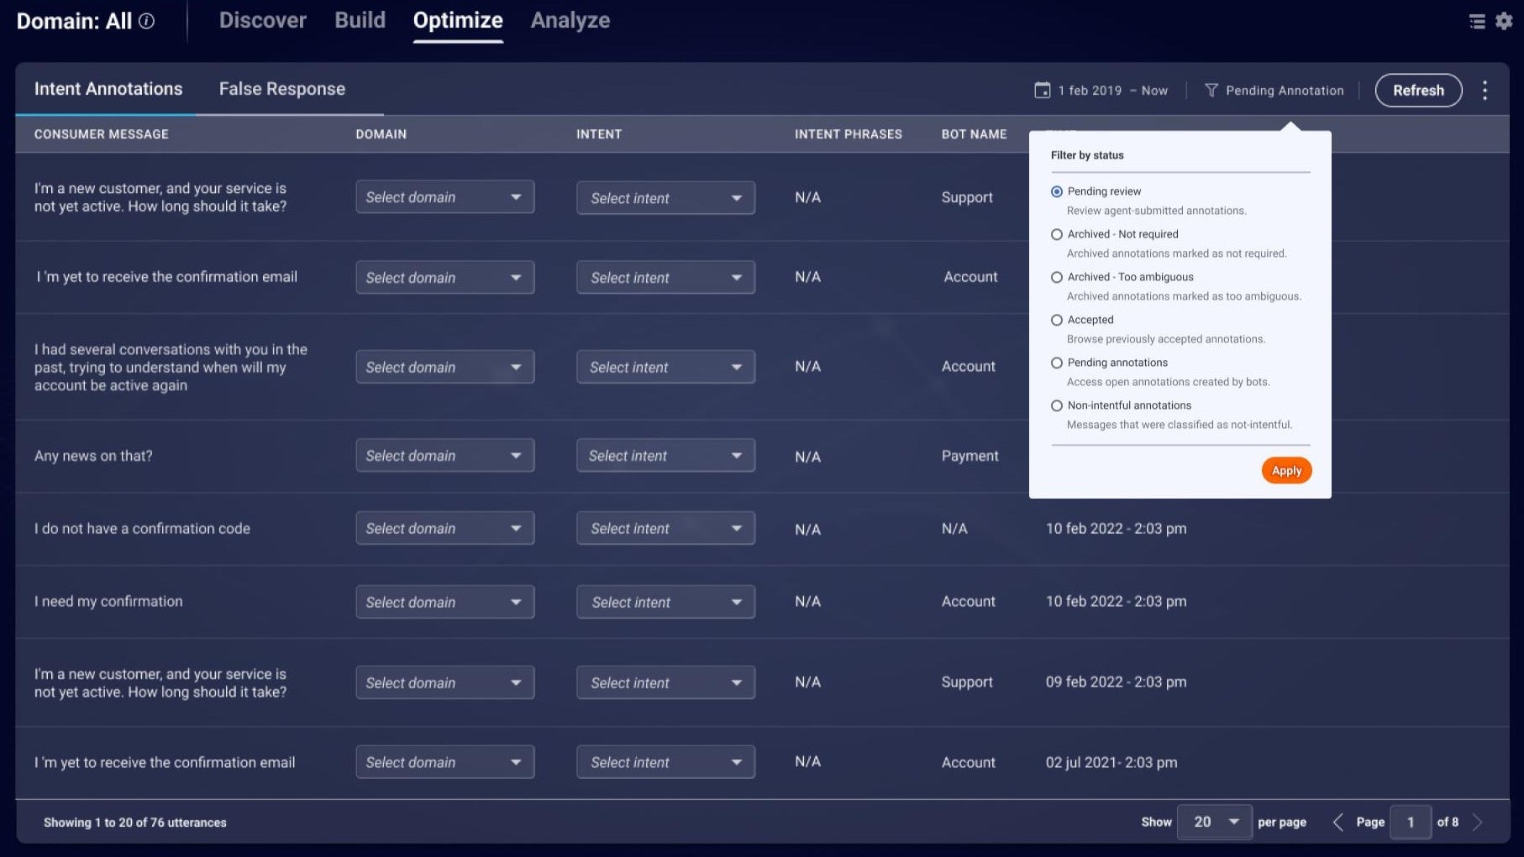The image size is (1524, 857).
Task: Select Non-intentful annotations radio option
Action: pyautogui.click(x=1057, y=405)
